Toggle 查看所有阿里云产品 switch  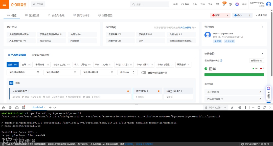(x=144, y=72)
